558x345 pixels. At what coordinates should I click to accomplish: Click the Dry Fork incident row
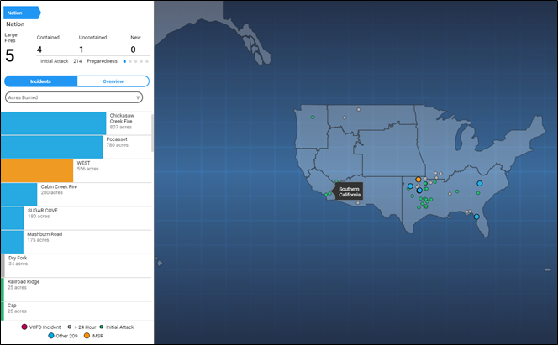[x=76, y=266]
